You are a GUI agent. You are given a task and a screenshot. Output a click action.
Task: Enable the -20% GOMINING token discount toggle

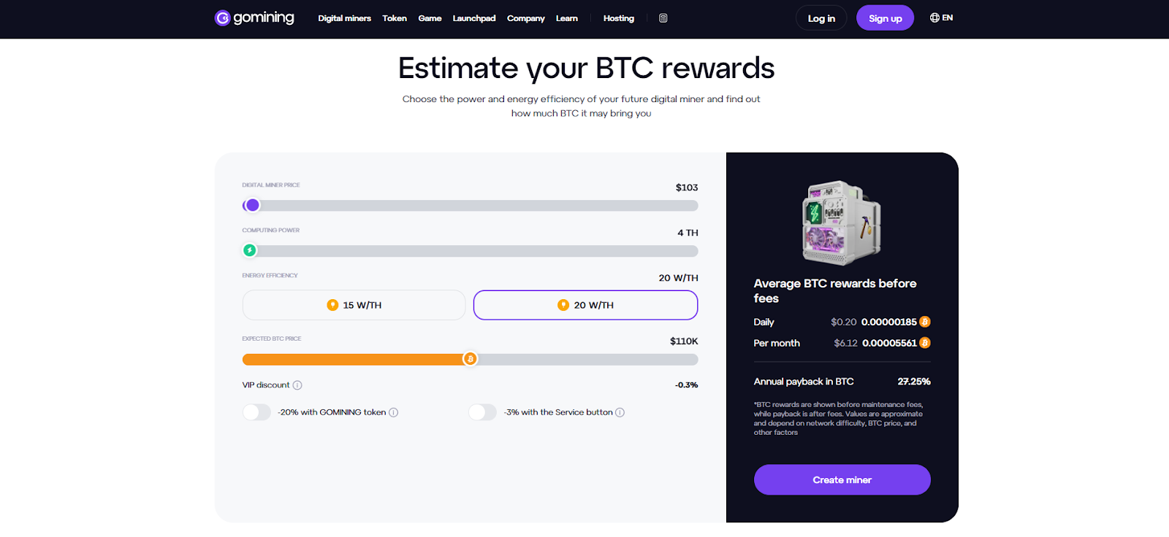(x=256, y=412)
